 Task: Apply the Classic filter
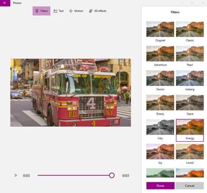point(190,29)
